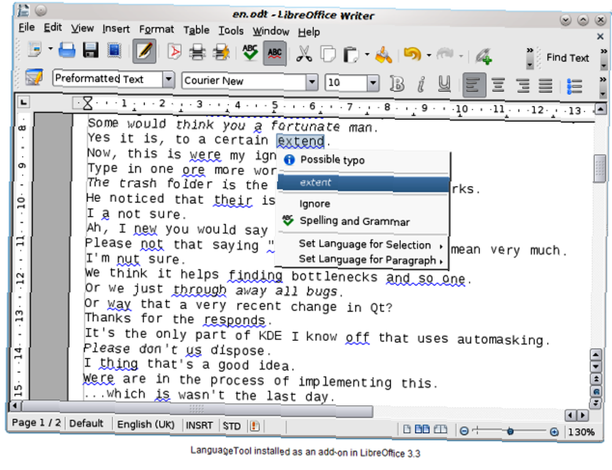Save the document with floppy icon
Viewport: 612px width, 470px height.
(x=91, y=51)
